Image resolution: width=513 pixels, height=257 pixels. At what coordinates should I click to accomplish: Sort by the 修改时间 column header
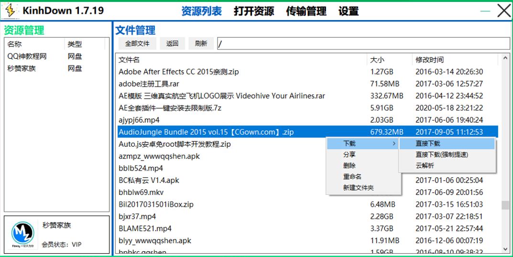coord(455,60)
